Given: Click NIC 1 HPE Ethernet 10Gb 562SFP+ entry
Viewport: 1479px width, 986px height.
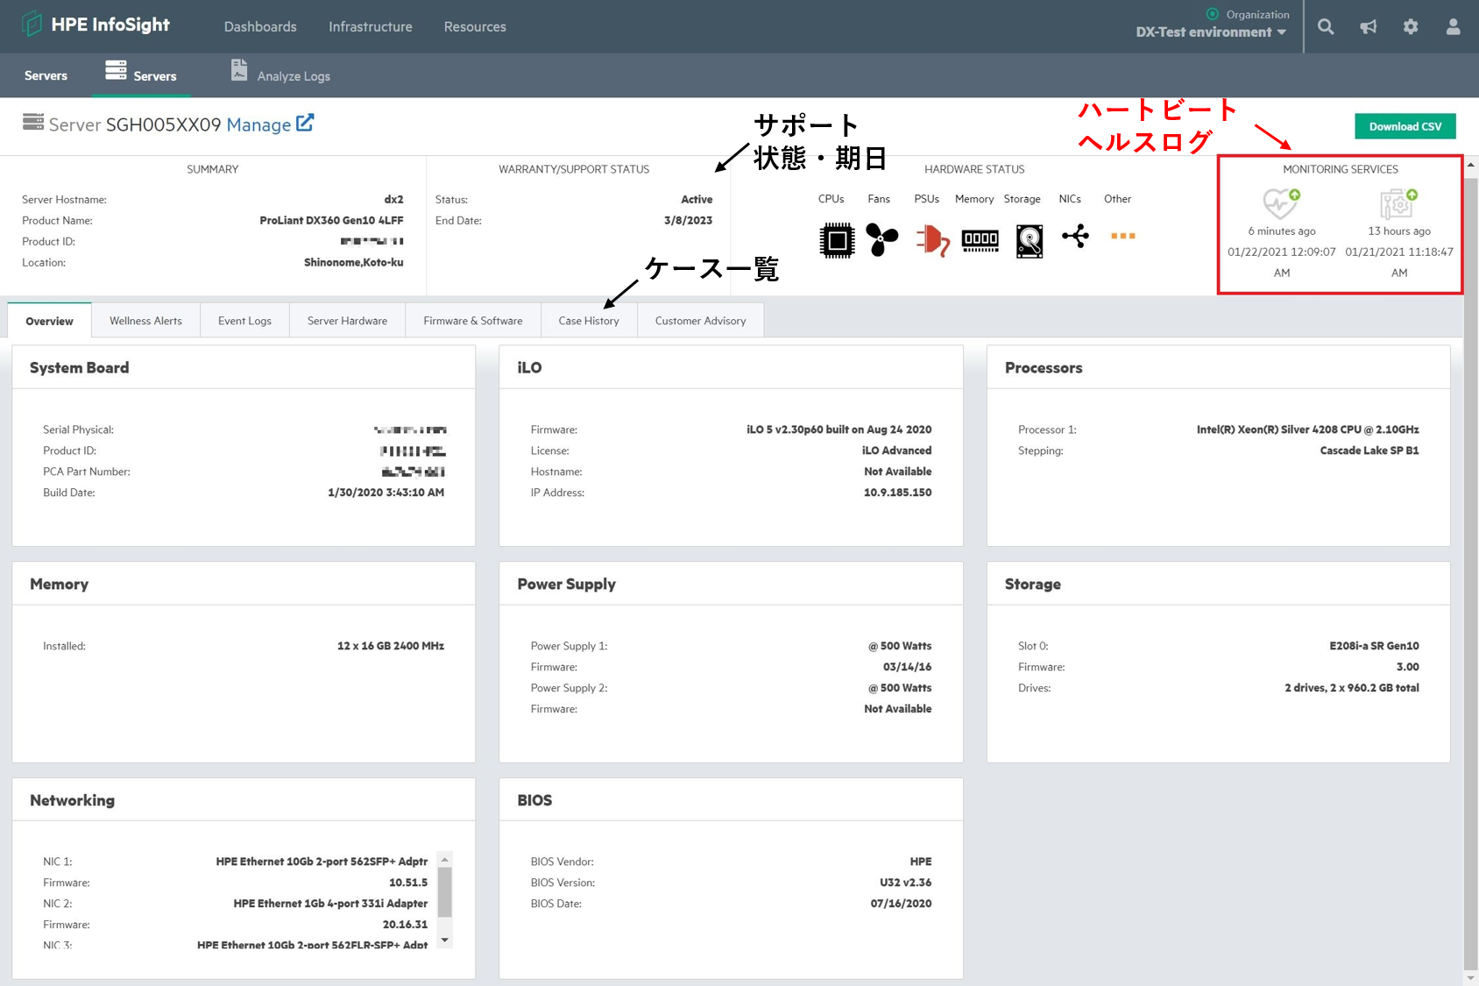Looking at the screenshot, I should 322,862.
